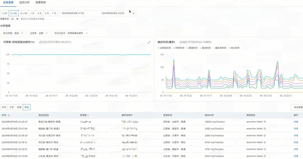The image size is (303, 159).
Task: Expand the 报警历史 triangle
Action: (17, 19)
